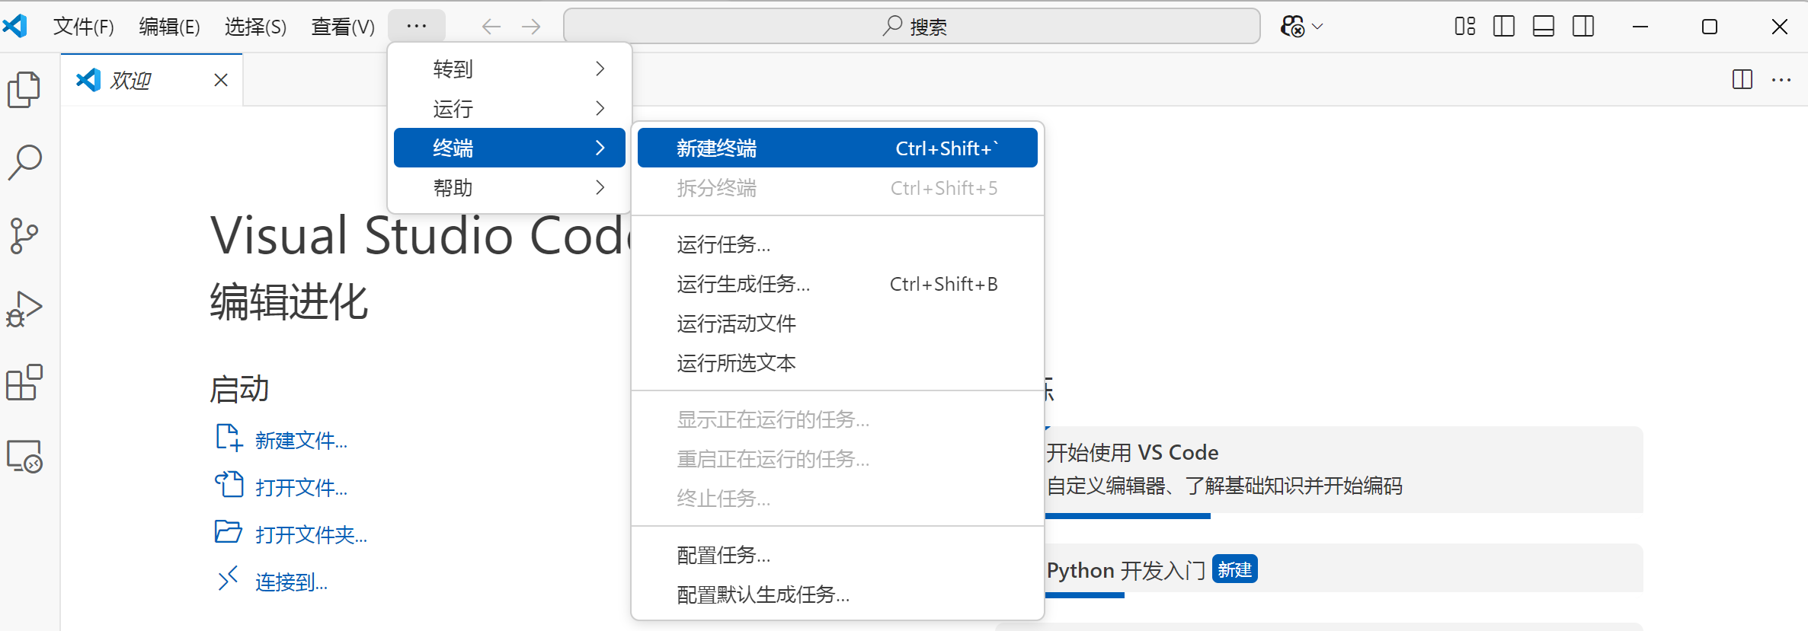Screen dimensions: 1808x631
Task: Expand the 运行 submenu
Action: point(510,108)
